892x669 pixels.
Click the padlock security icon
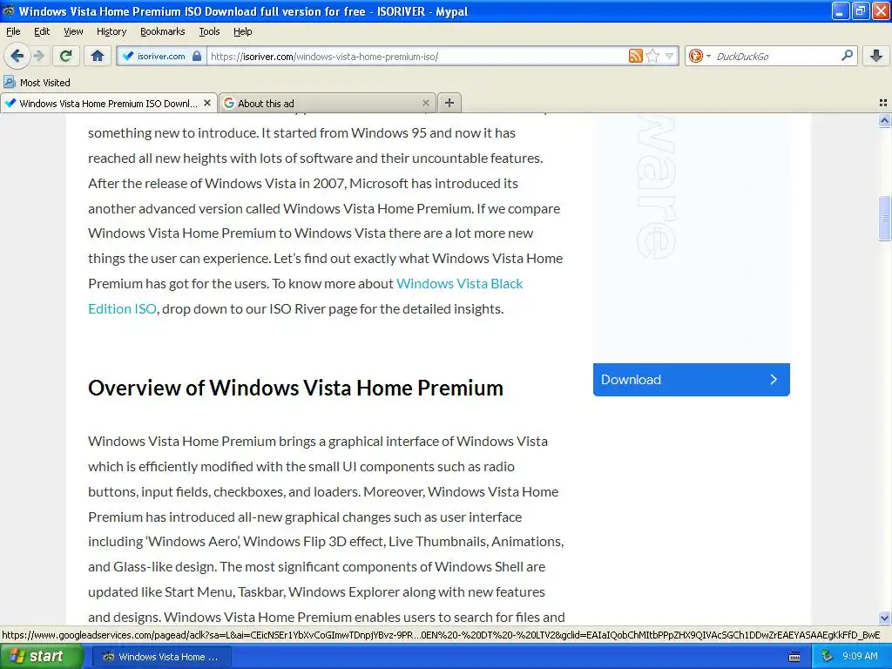[197, 56]
